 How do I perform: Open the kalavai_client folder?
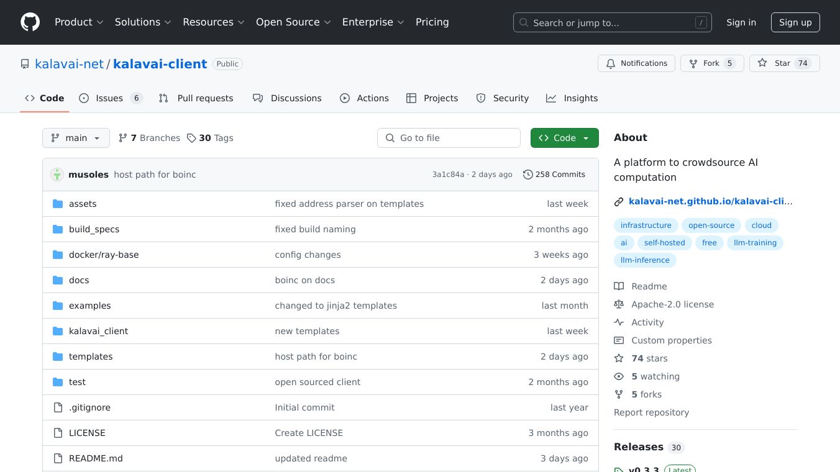click(98, 331)
